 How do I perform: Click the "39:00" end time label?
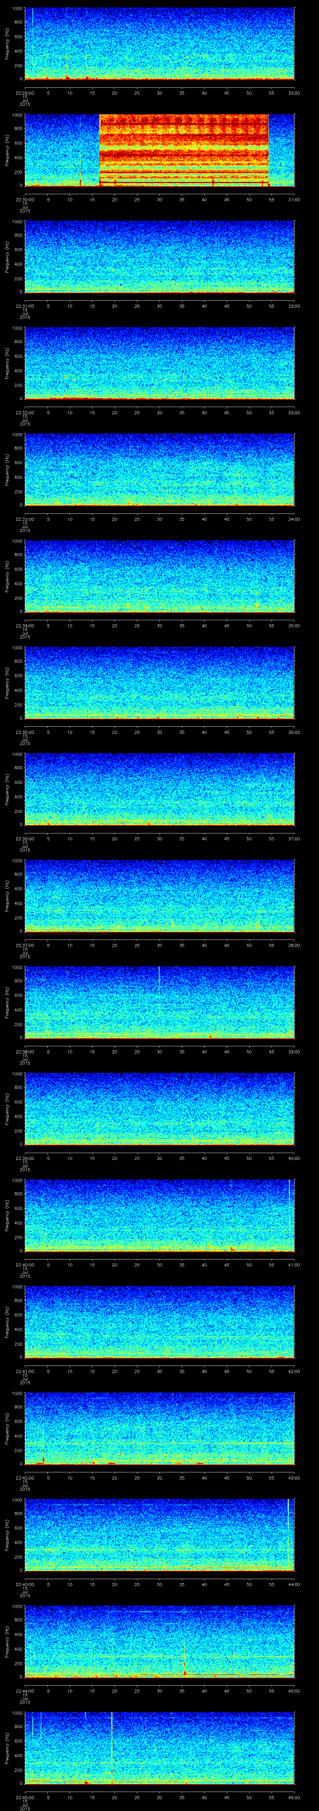click(x=294, y=1052)
